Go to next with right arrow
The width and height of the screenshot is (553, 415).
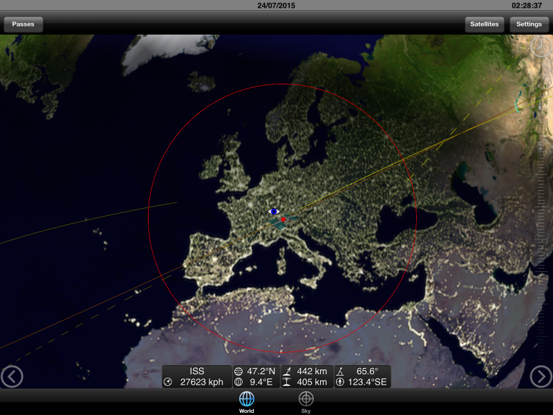541,376
